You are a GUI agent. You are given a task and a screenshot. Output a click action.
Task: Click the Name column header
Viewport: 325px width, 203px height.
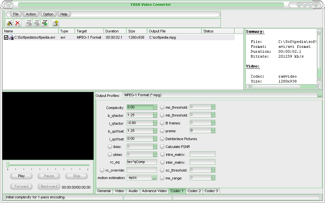tap(31, 31)
